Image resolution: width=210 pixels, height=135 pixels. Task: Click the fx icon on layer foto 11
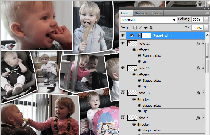click(198, 43)
